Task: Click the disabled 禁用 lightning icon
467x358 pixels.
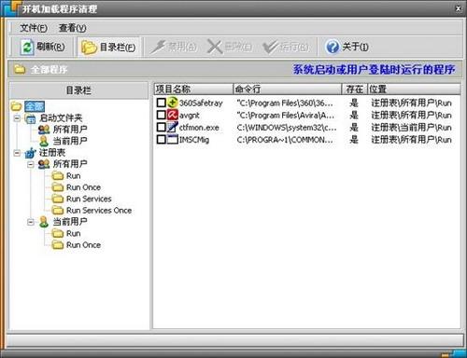Action: tap(158, 48)
